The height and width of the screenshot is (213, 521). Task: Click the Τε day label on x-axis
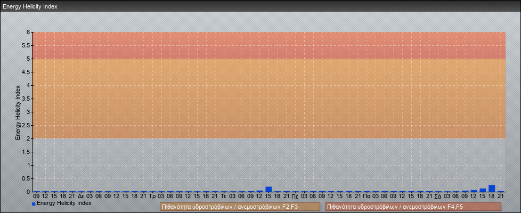tap(224, 196)
